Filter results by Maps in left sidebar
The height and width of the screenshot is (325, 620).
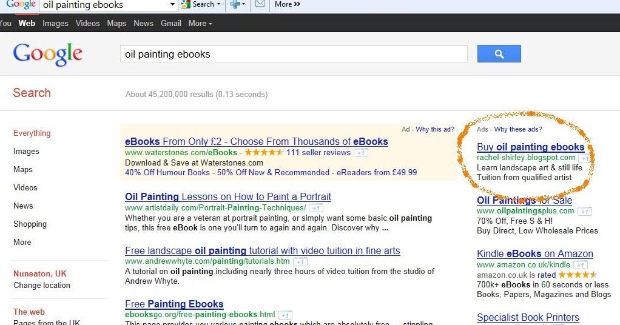[23, 170]
